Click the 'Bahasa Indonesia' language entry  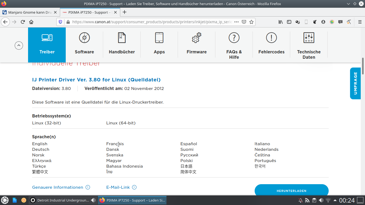pyautogui.click(x=125, y=166)
